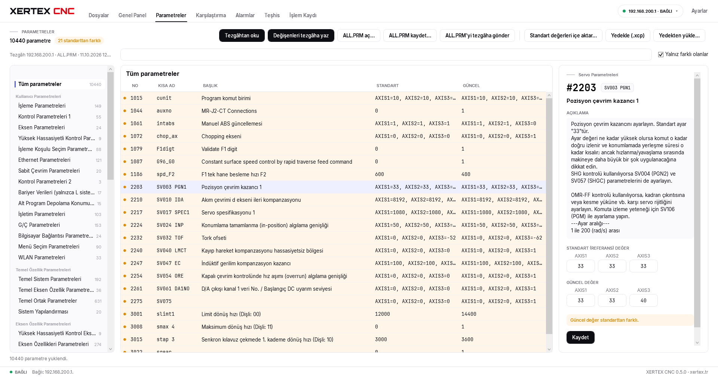Image resolution: width=718 pixels, height=377 pixels.
Task: Focus the parameter search field
Action: pos(386,55)
